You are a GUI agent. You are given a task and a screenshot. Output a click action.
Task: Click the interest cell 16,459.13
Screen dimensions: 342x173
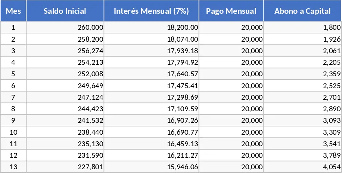[151, 144]
